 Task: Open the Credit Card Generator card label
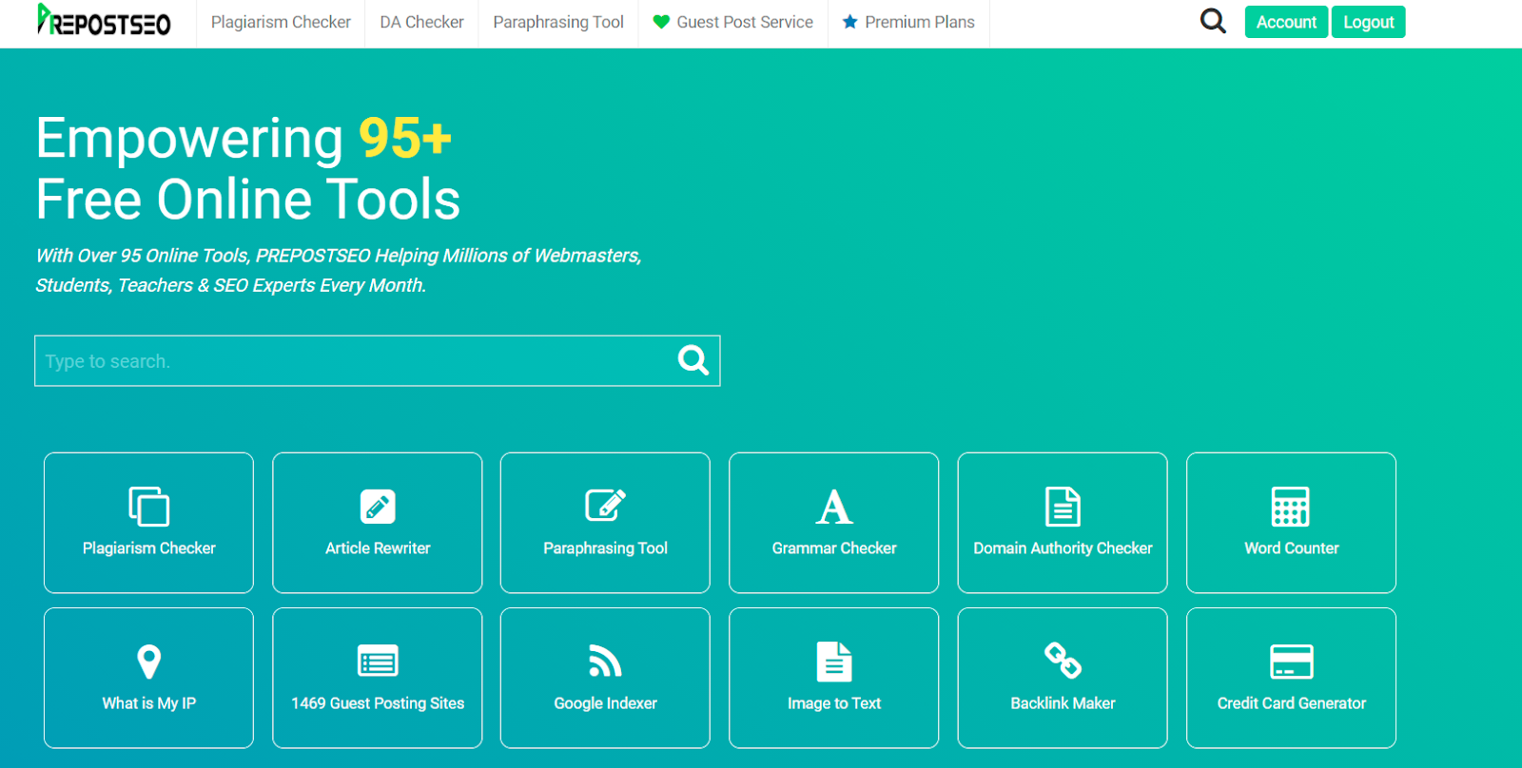coord(1291,703)
